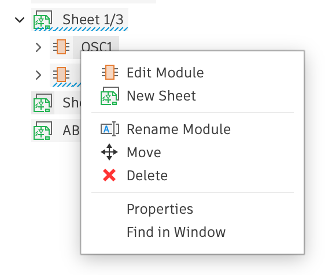The image size is (325, 275).
Task: Expand the OSC1 module node
Action: [x=39, y=47]
